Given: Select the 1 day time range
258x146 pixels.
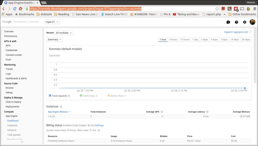Looking at the screenshot, I should pyautogui.click(x=195, y=39).
